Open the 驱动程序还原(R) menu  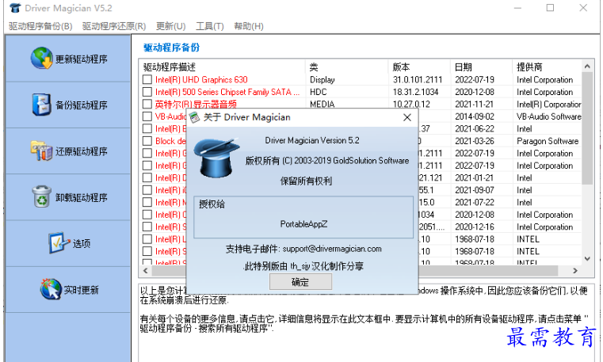pos(114,26)
